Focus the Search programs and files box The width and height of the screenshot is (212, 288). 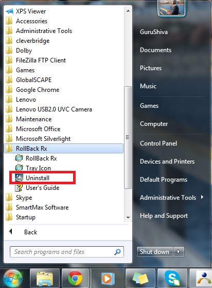coord(67,252)
